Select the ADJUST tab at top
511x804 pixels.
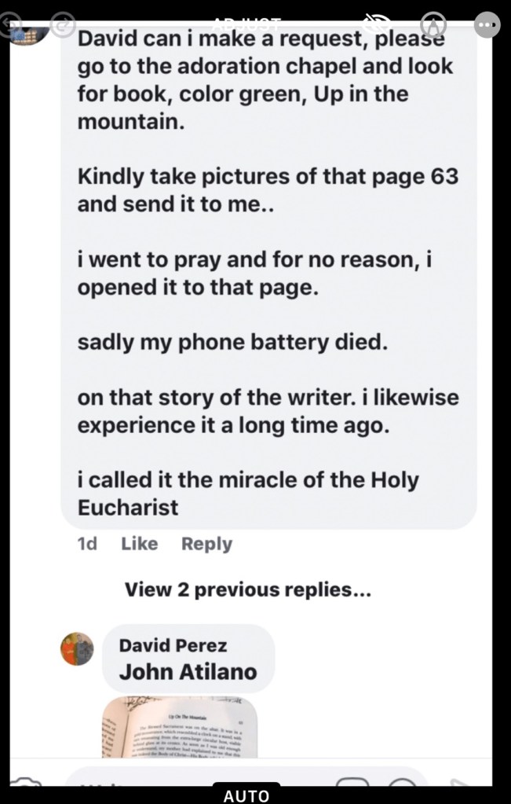coord(248,23)
